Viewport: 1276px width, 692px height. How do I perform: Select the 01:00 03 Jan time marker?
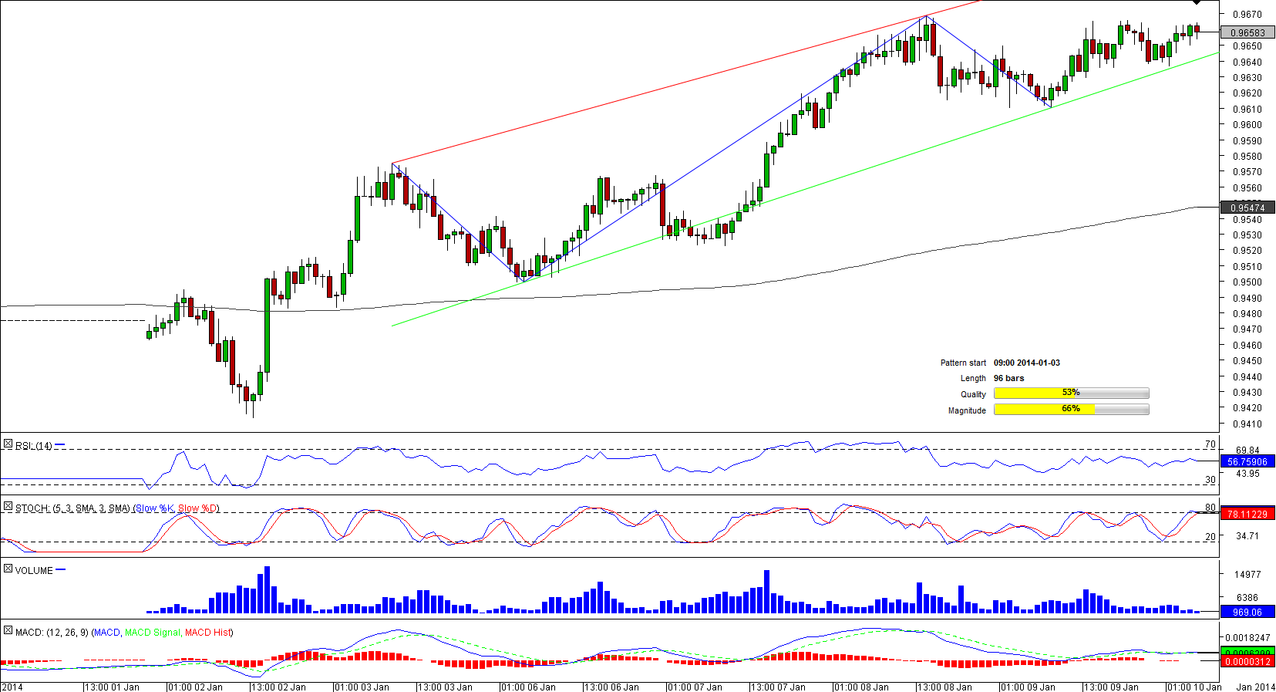[362, 687]
